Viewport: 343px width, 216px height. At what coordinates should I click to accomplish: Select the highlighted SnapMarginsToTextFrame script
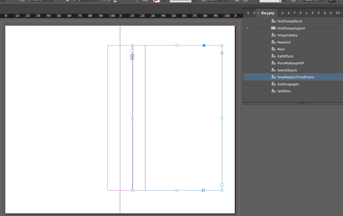[x=293, y=77]
